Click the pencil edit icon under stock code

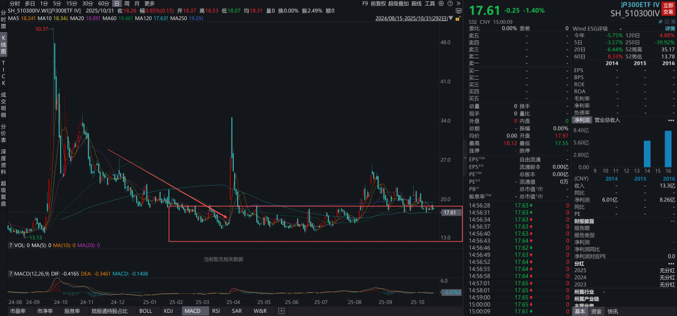[660, 21]
